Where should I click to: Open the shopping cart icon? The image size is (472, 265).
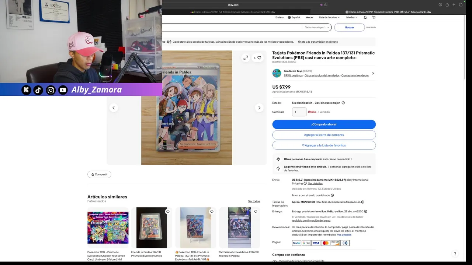pos(374,17)
